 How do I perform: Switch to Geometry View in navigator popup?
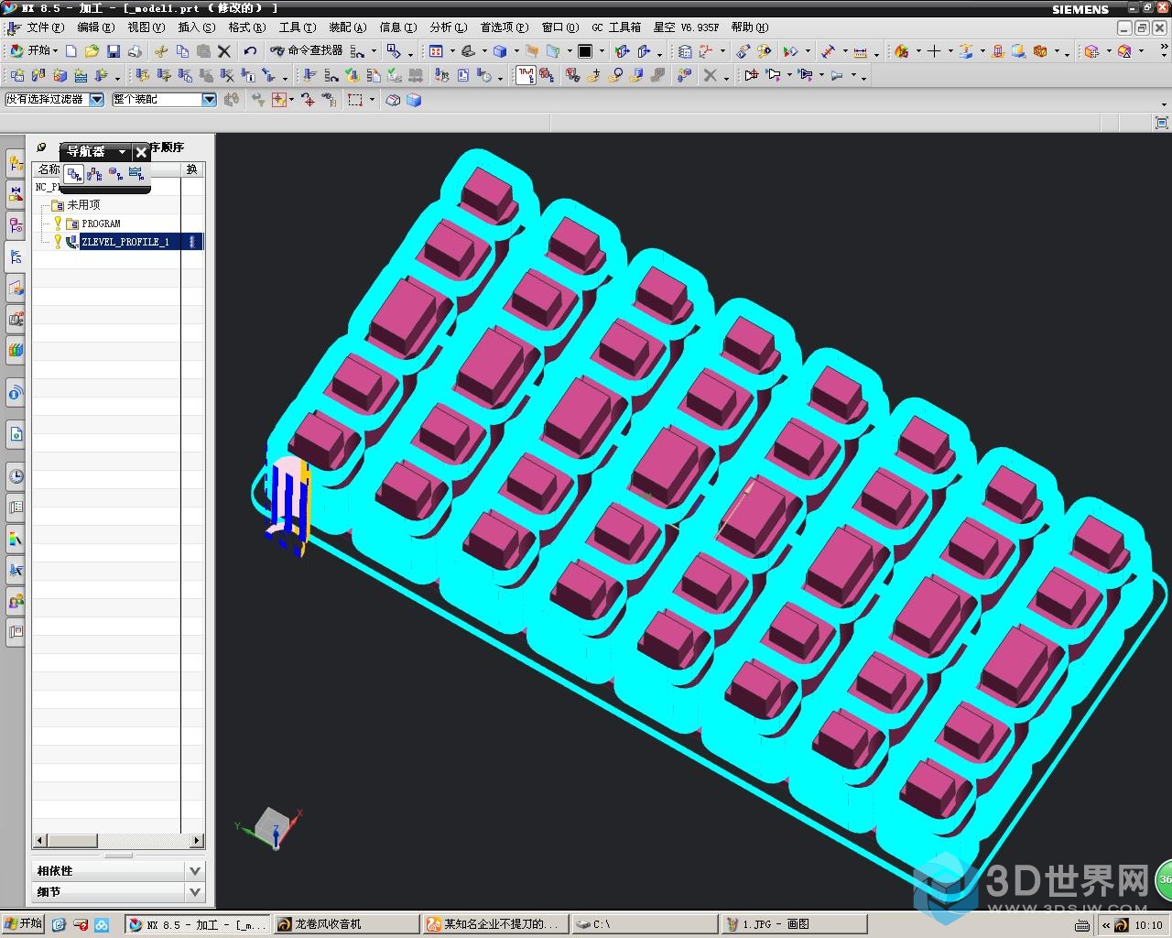pyautogui.click(x=115, y=174)
